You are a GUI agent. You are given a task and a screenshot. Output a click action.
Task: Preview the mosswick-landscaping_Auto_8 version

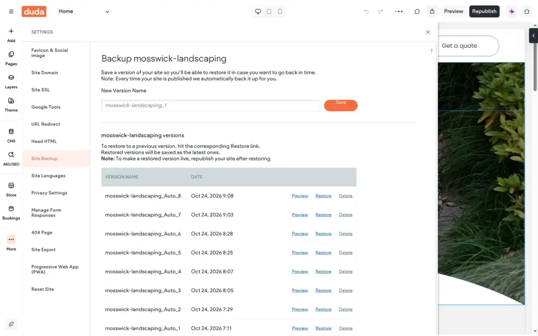(300, 196)
